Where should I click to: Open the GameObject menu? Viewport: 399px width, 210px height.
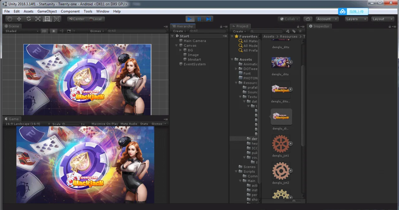47,11
